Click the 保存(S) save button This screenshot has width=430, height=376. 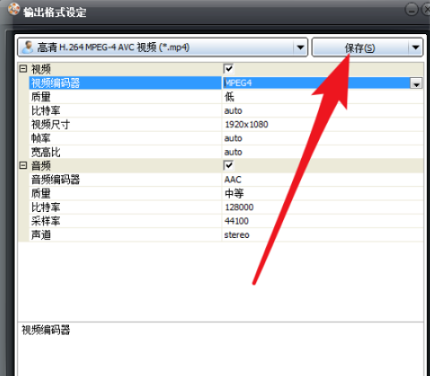359,48
